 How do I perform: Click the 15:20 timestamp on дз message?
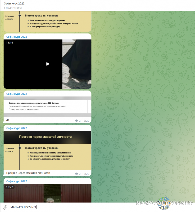tap(85, 121)
